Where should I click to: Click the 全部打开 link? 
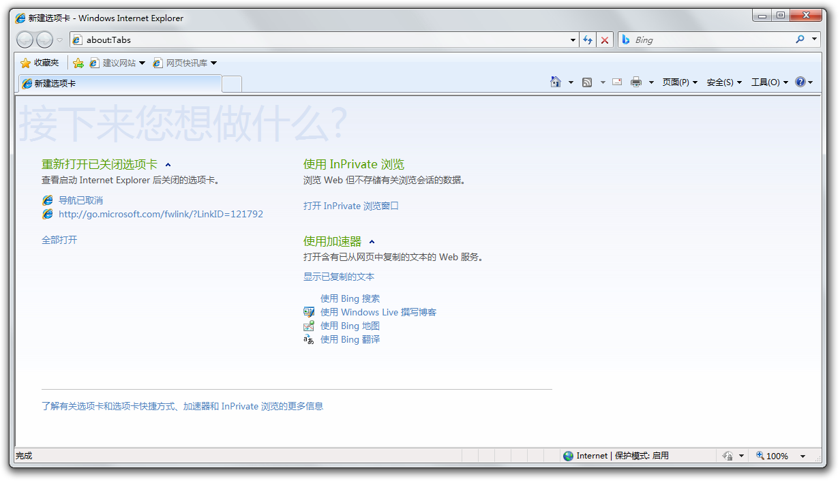(x=59, y=240)
